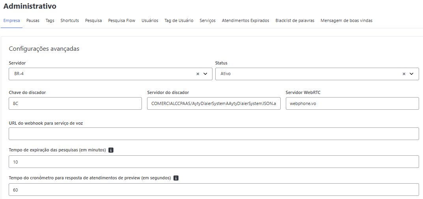Open the Shortcuts tab
The image size is (423, 199).
[x=70, y=20]
